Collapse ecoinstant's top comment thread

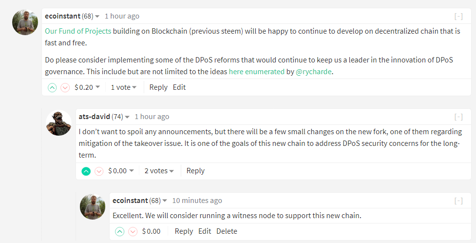coord(458,17)
